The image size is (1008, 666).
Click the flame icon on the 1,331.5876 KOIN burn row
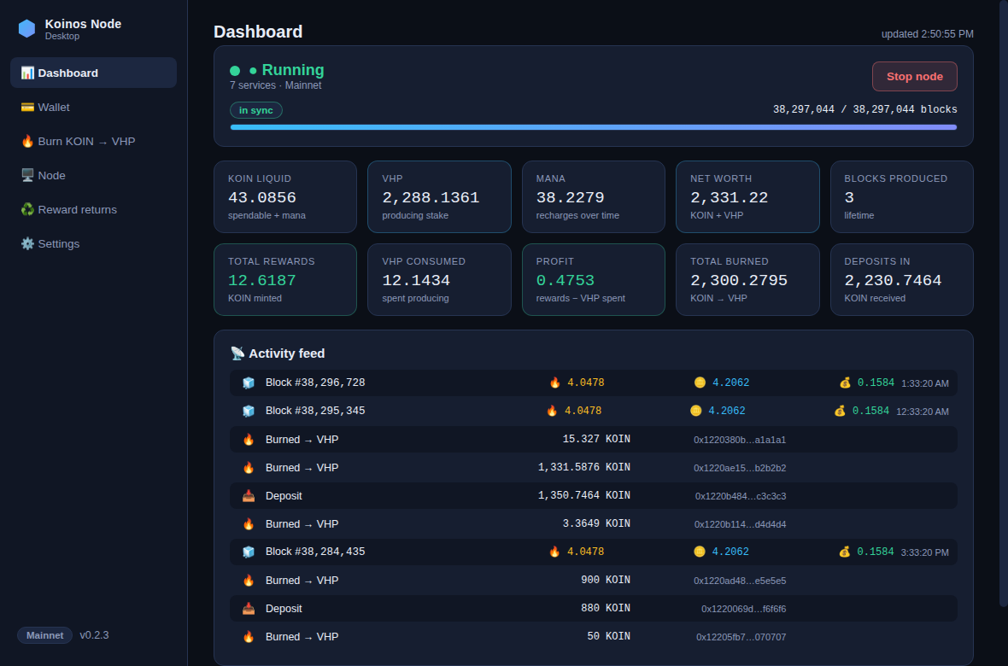pos(248,467)
